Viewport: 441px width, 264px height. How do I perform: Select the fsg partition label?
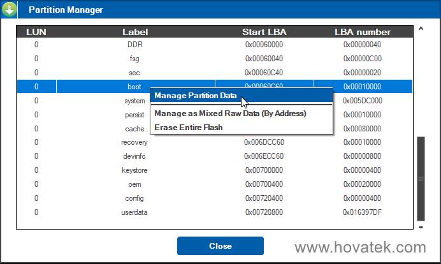click(x=134, y=59)
